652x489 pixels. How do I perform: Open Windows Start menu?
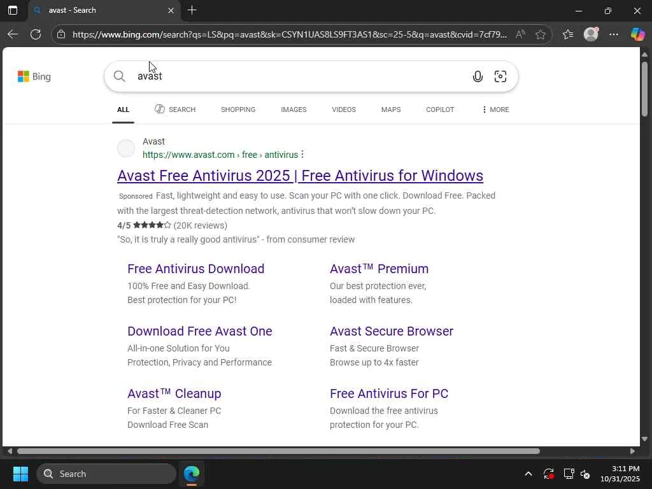20,474
